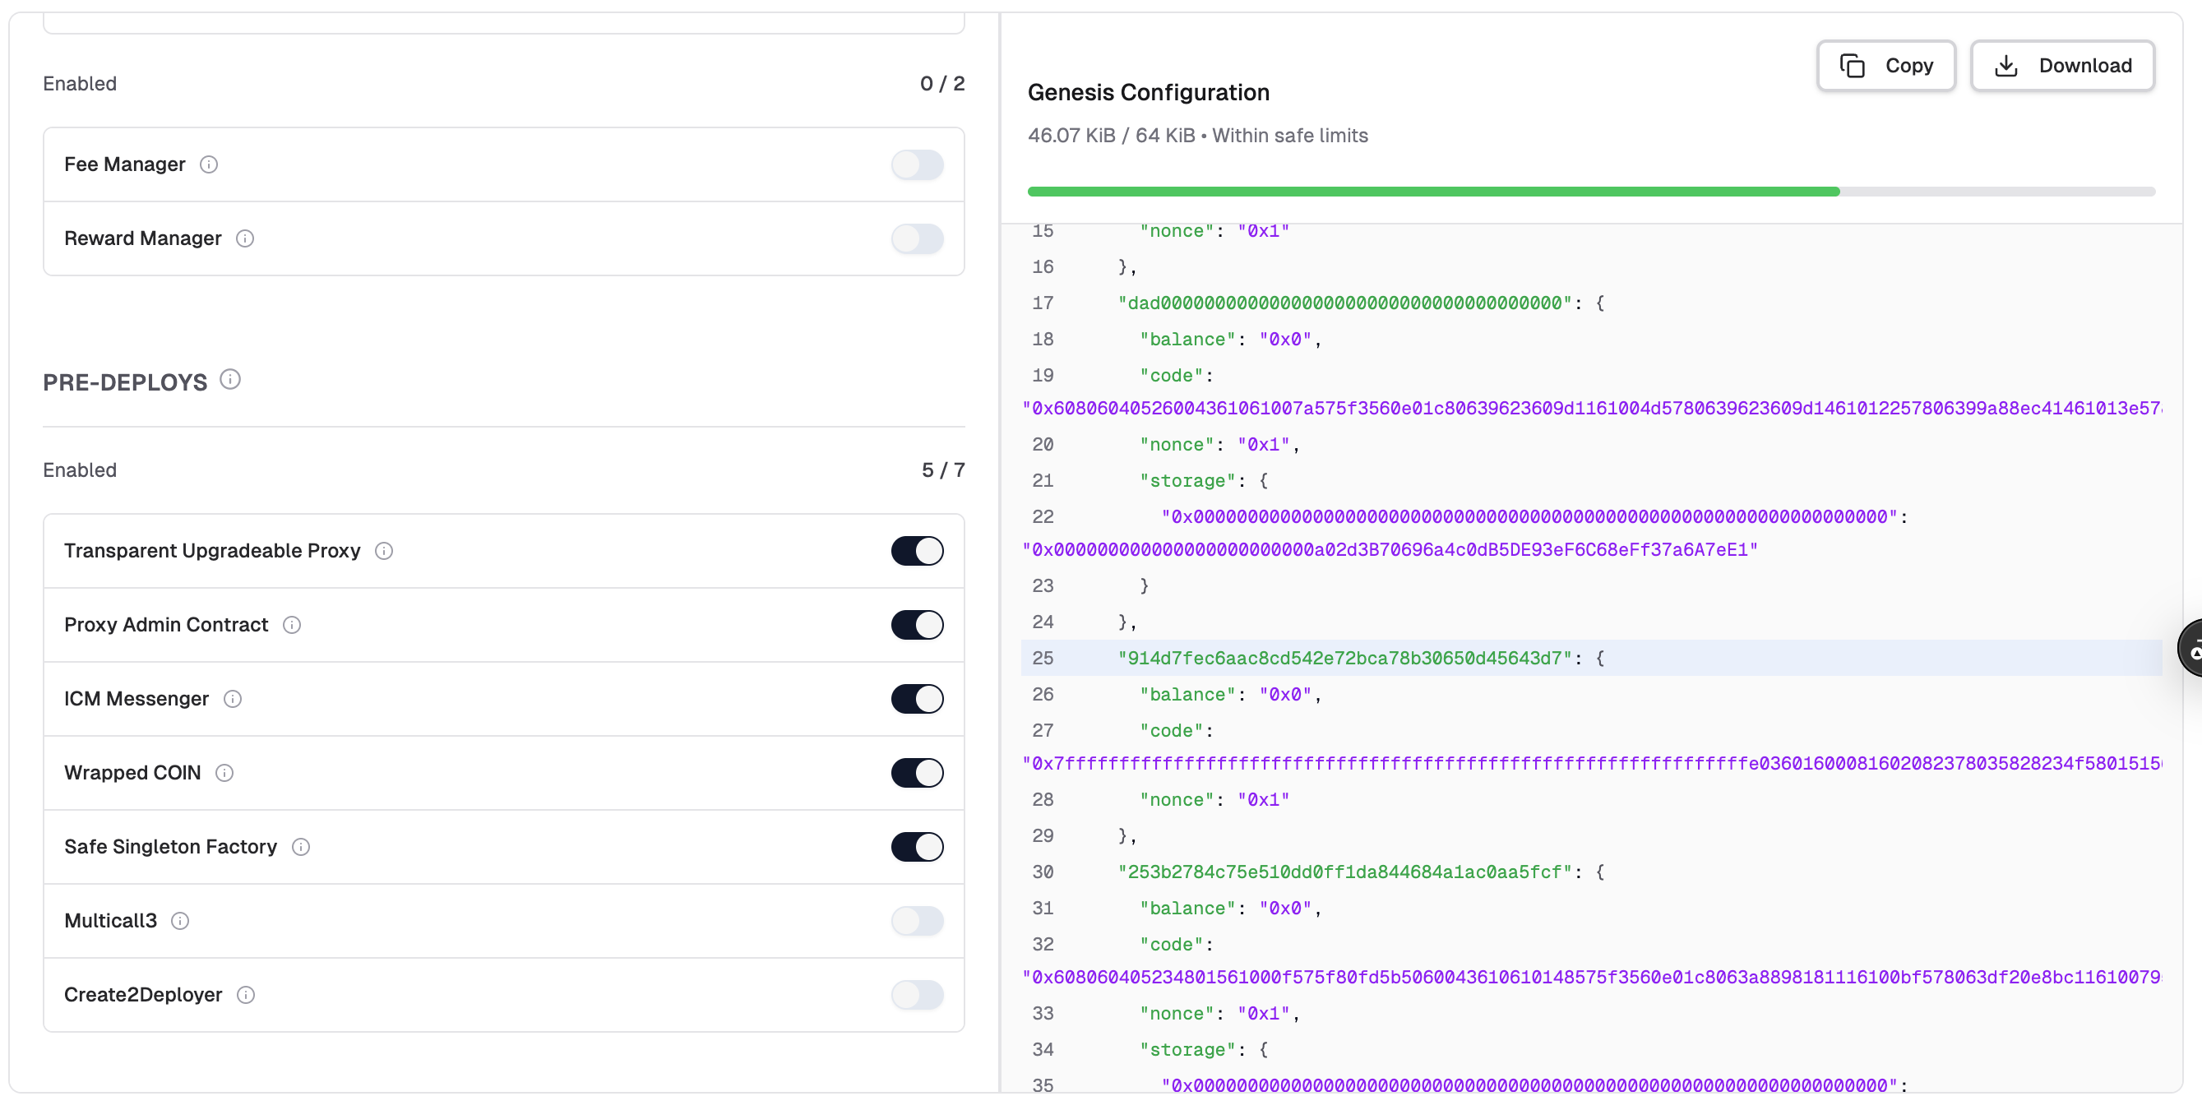Click info icon next to PRE-DEPLOYS heading
2202x1110 pixels.
[x=230, y=379]
